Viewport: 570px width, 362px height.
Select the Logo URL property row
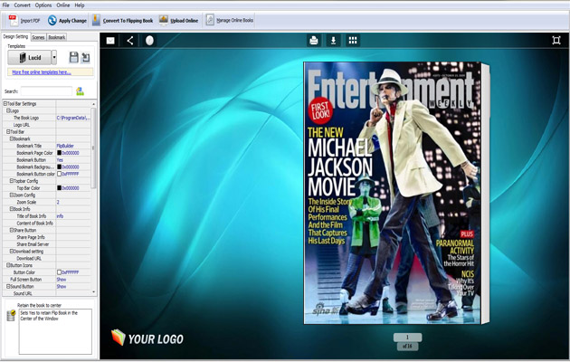[x=46, y=125]
